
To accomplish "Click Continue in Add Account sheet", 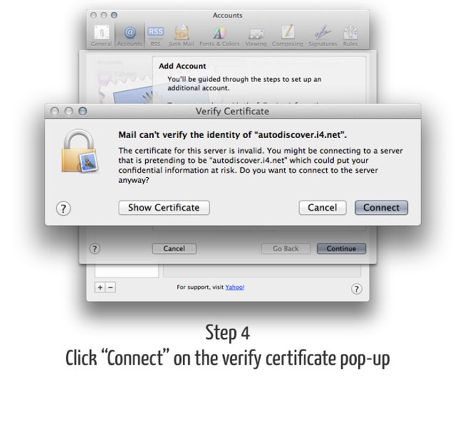I will pos(341,249).
